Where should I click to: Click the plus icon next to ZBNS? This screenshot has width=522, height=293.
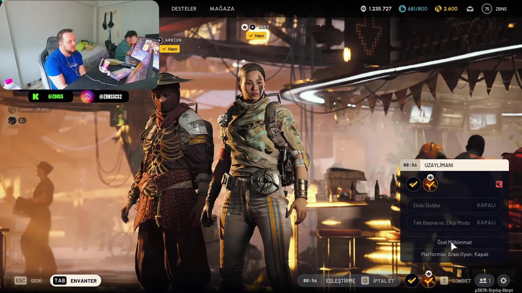[252, 27]
